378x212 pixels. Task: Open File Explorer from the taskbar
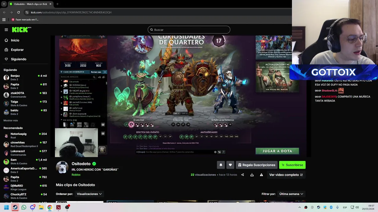tap(41, 207)
